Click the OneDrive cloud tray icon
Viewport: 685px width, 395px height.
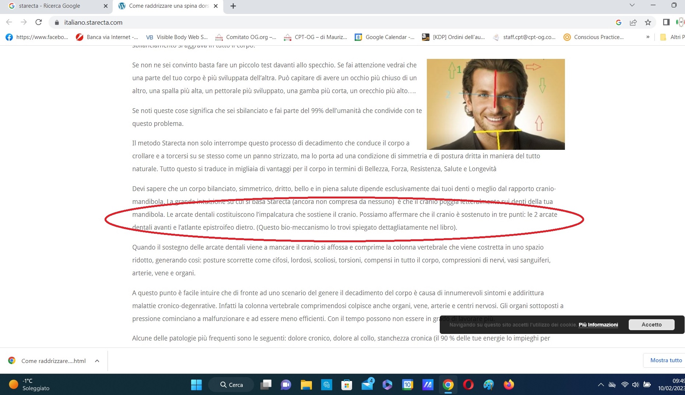click(x=612, y=385)
